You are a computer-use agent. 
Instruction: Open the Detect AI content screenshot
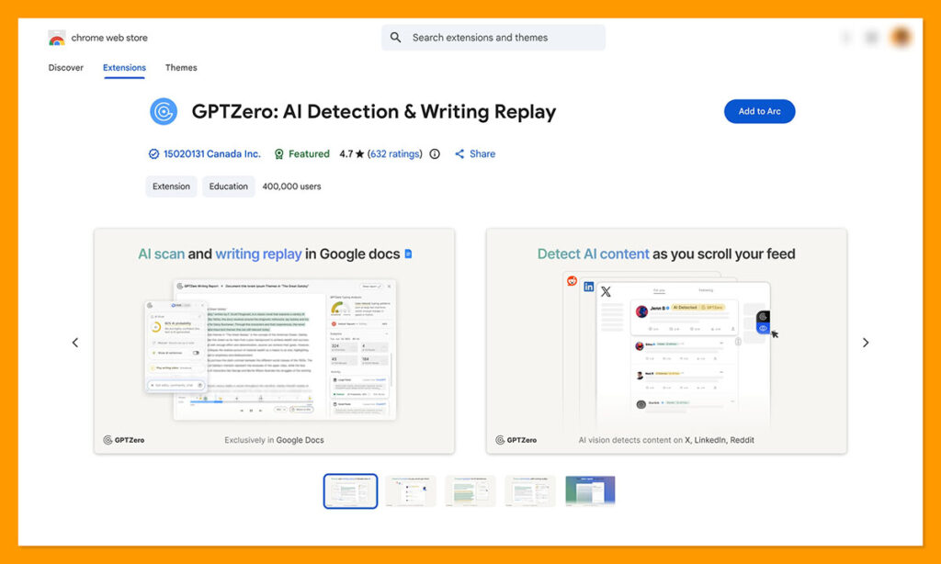pyautogui.click(x=666, y=341)
